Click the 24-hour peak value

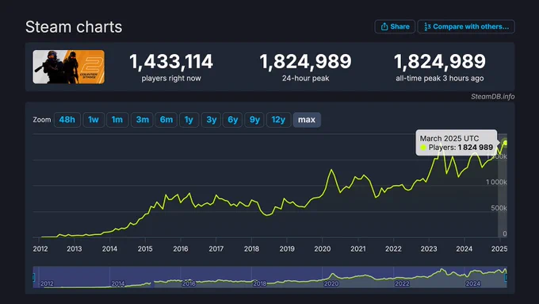click(306, 62)
